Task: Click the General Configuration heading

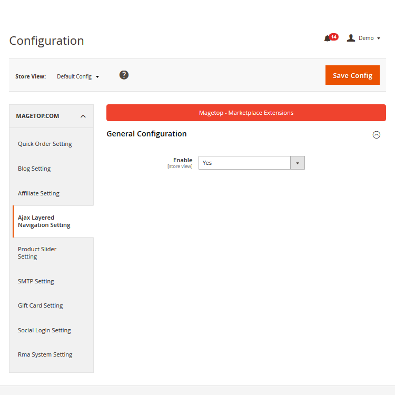Action: click(x=146, y=134)
